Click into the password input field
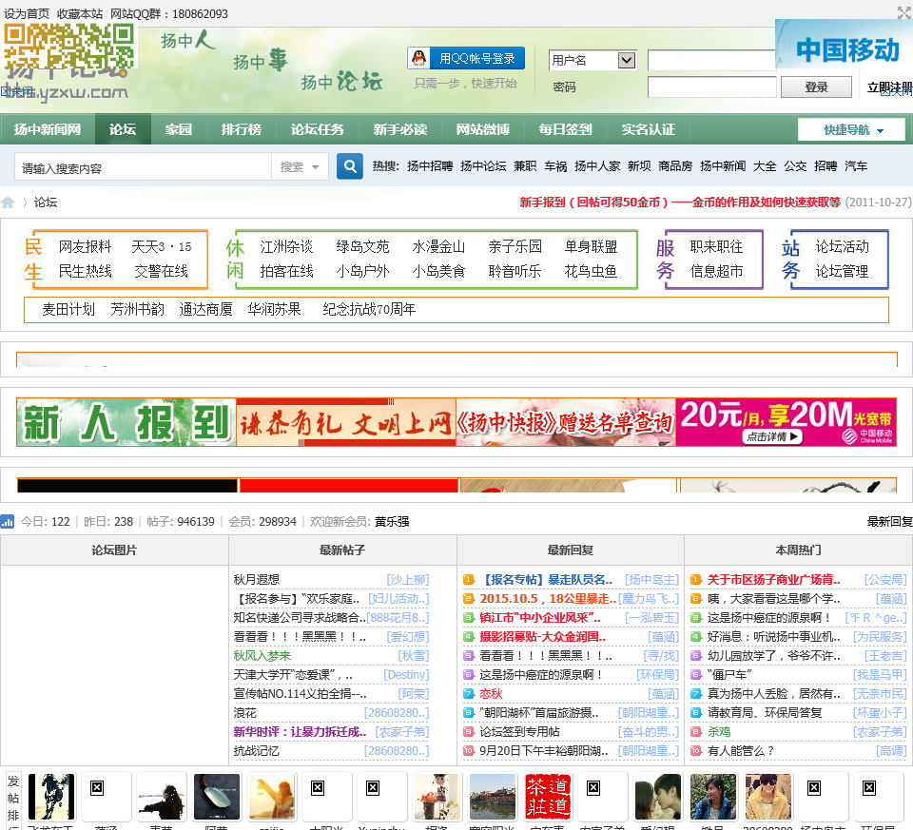This screenshot has width=913, height=830. click(711, 87)
